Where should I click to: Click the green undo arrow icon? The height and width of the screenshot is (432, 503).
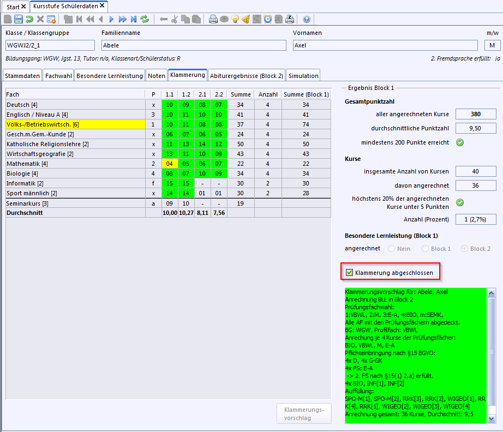point(29,19)
